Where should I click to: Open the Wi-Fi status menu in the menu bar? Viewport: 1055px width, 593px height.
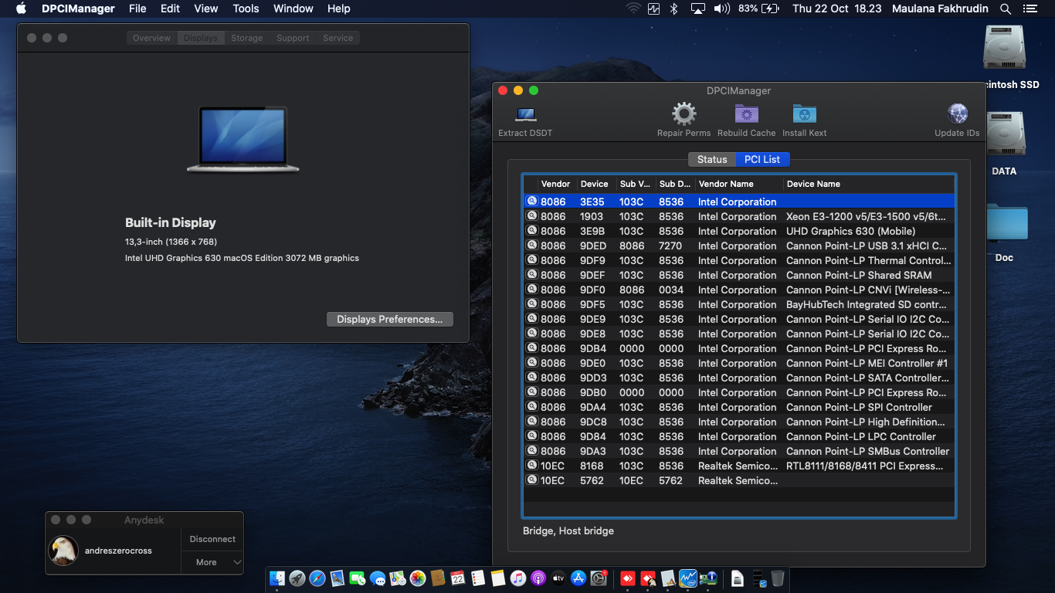coord(633,8)
